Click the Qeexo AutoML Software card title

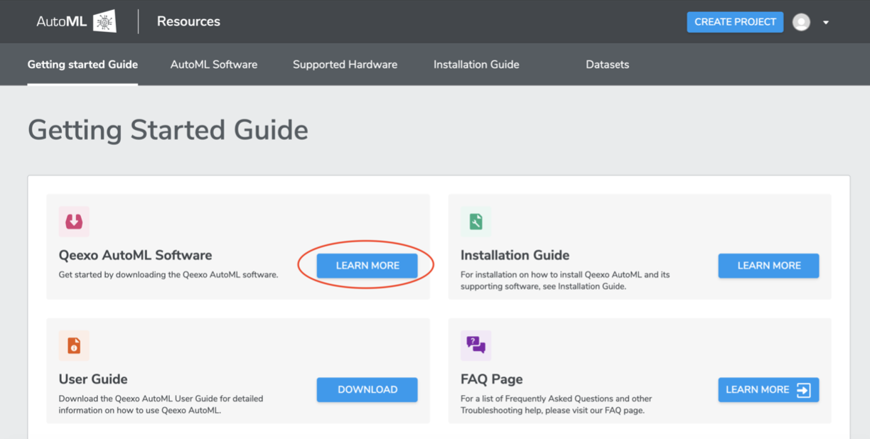pos(135,255)
